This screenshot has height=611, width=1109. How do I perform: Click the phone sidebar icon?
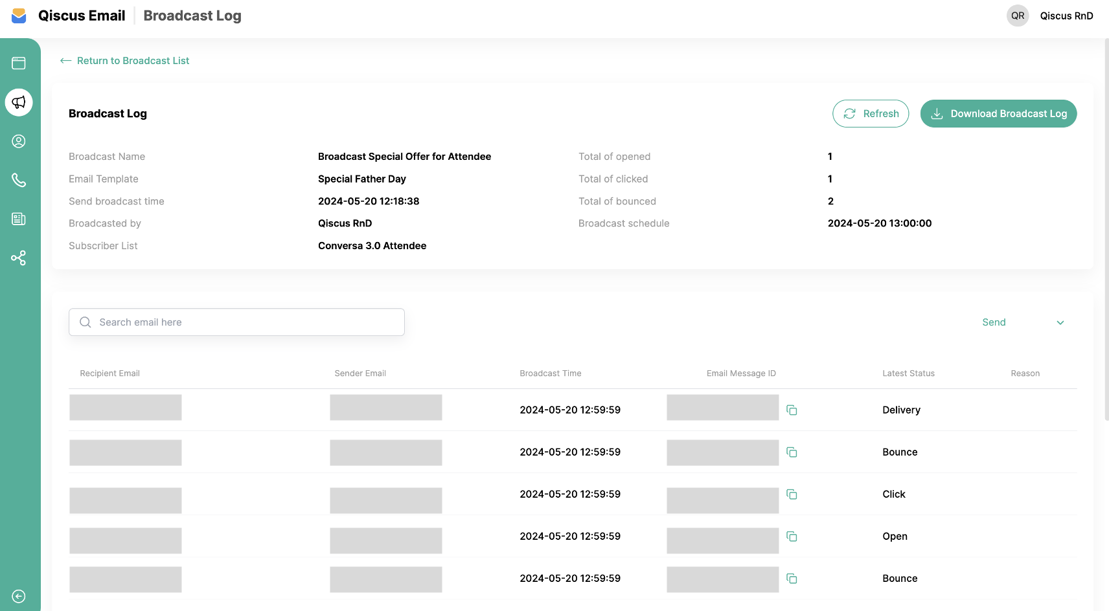coord(19,180)
